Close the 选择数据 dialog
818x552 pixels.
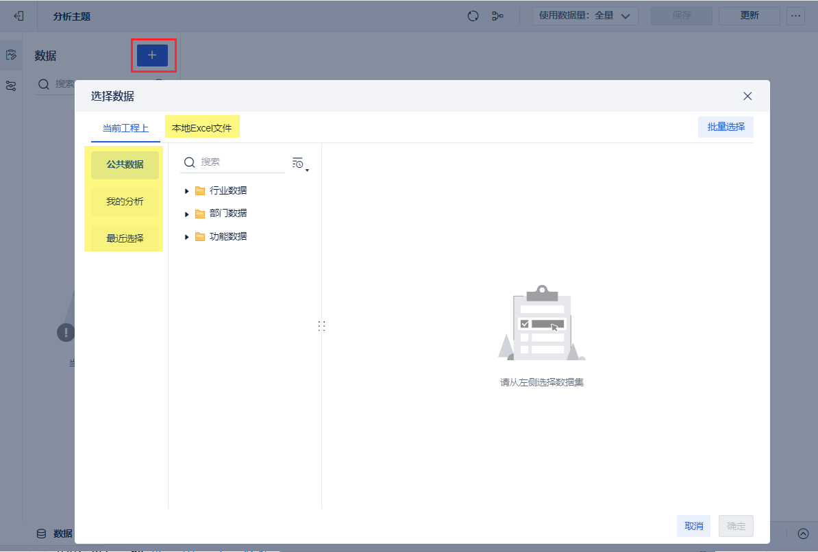pos(747,96)
